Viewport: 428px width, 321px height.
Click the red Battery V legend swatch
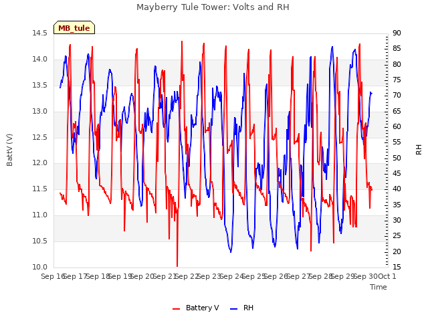pos(177,309)
